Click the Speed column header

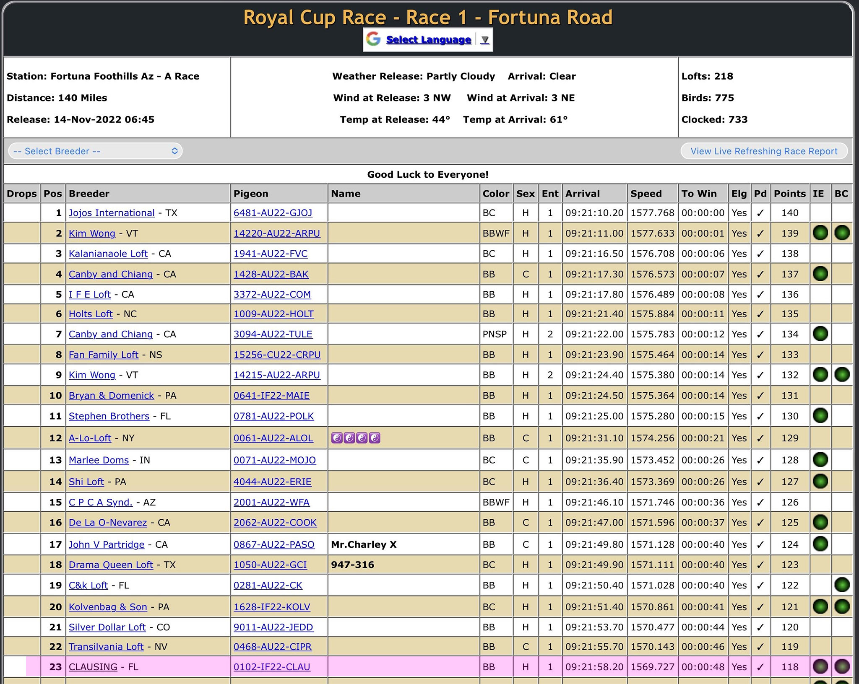coord(652,194)
